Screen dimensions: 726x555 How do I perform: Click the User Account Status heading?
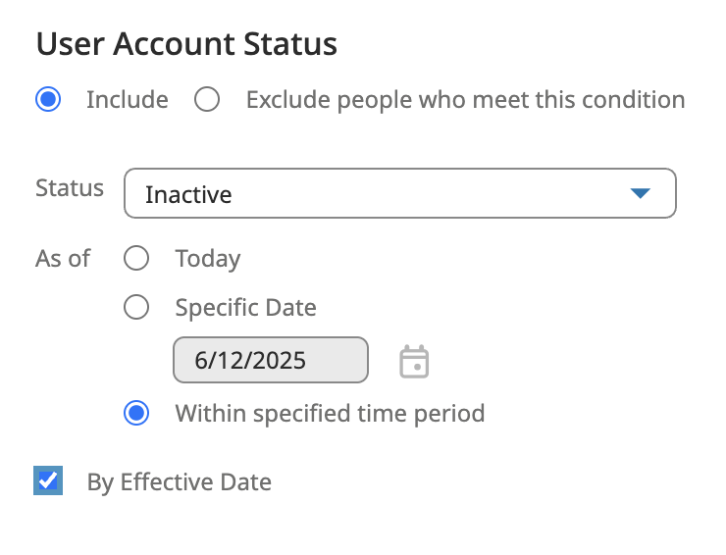point(186,44)
